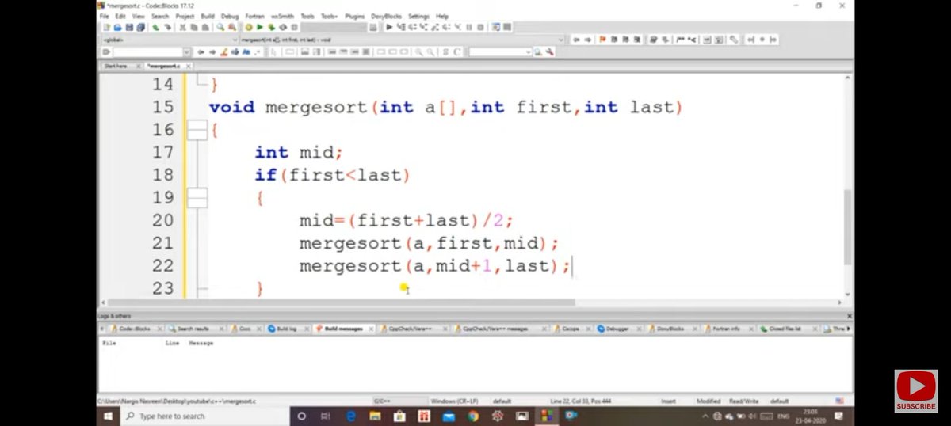
Task: Click the Jump back arrow icon
Action: [577, 40]
